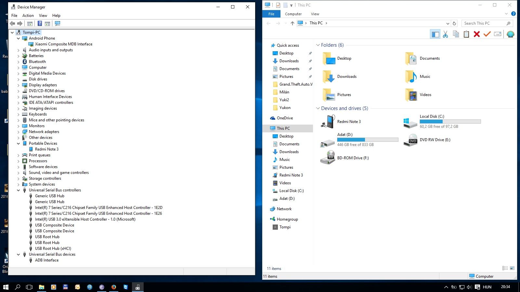Click the orange checkmark icon in File Explorer
Screen dimensions: 520x292
(487, 34)
